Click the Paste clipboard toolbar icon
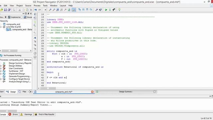Viewport: 213px width, 120px height. pyautogui.click(x=27, y=10)
